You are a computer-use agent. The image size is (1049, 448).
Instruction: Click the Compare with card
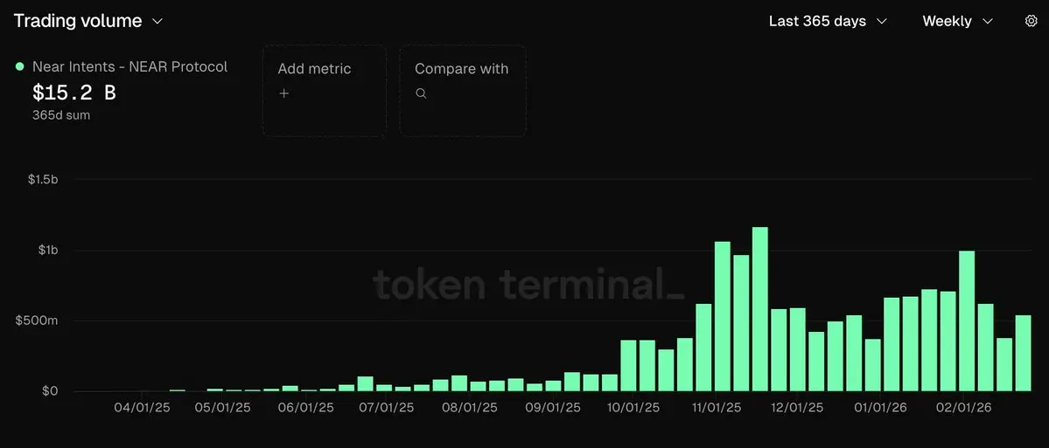click(462, 91)
